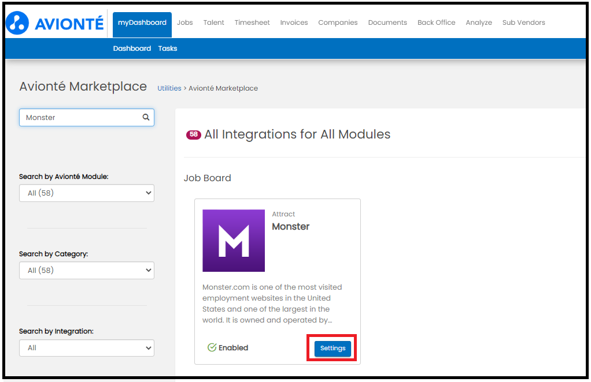Open the Jobs menu
This screenshot has width=591, height=382.
pos(185,23)
